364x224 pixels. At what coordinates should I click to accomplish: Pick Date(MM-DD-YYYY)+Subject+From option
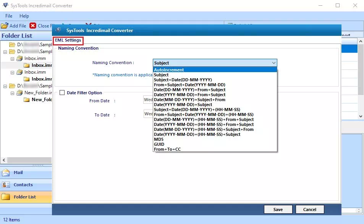pos(215,100)
